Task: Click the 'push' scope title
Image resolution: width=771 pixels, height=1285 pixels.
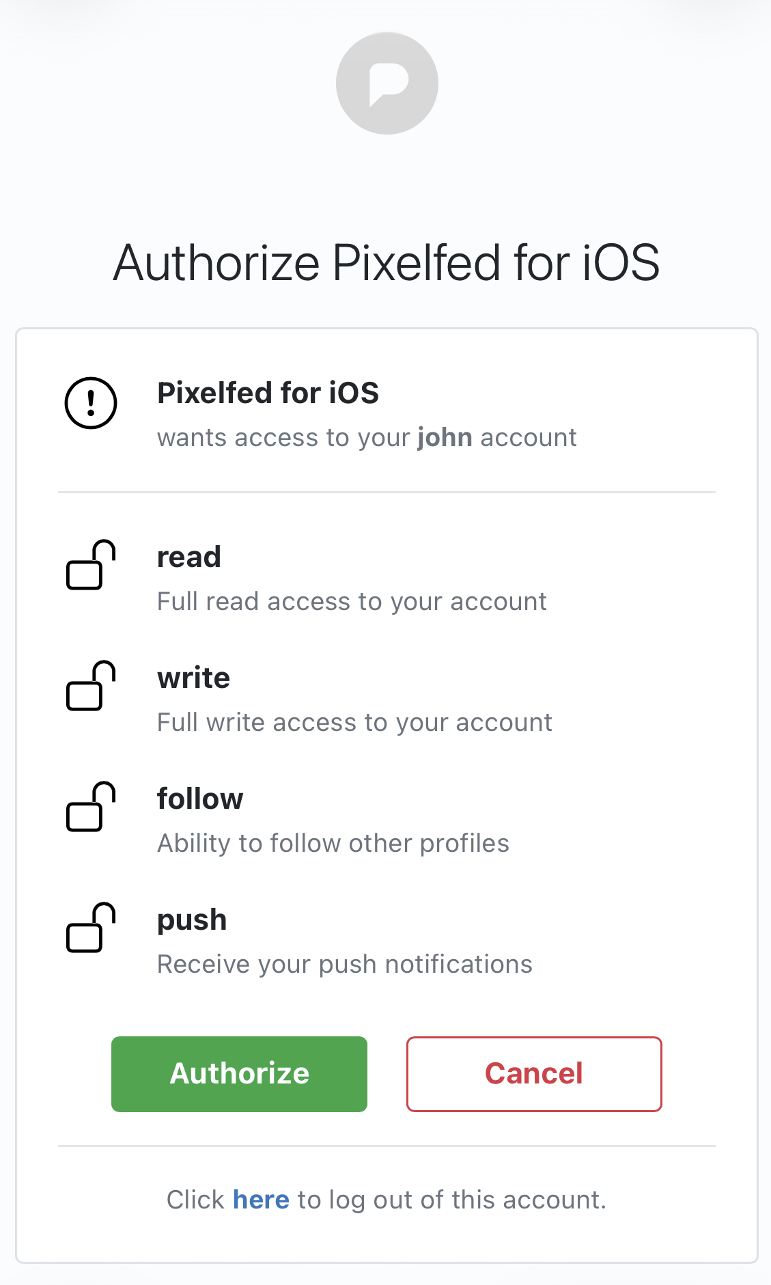Action: [192, 921]
